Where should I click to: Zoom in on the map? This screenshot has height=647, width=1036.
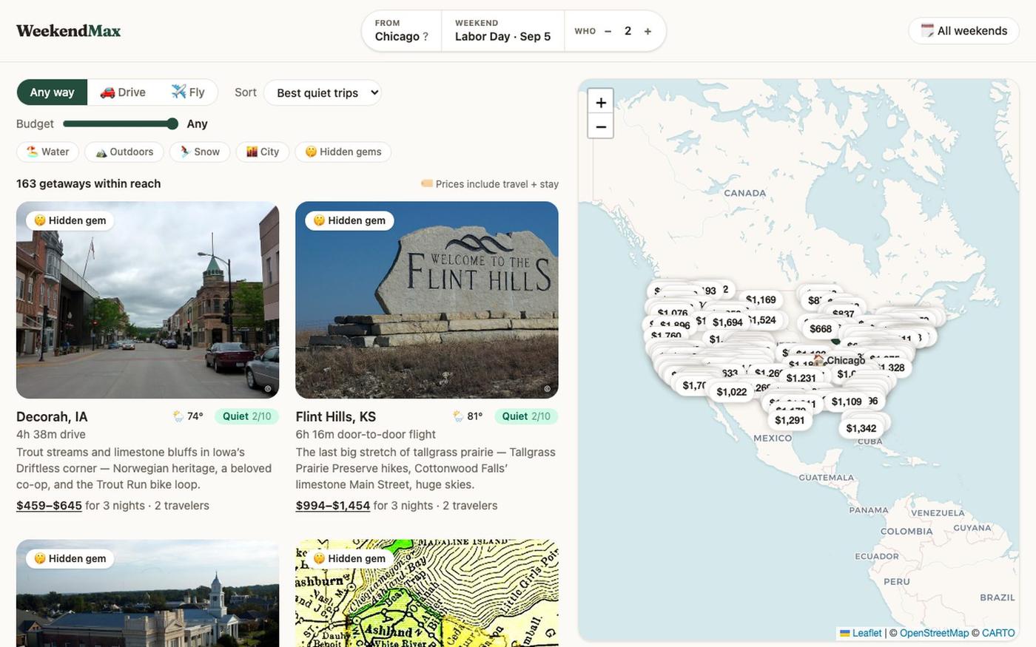601,103
